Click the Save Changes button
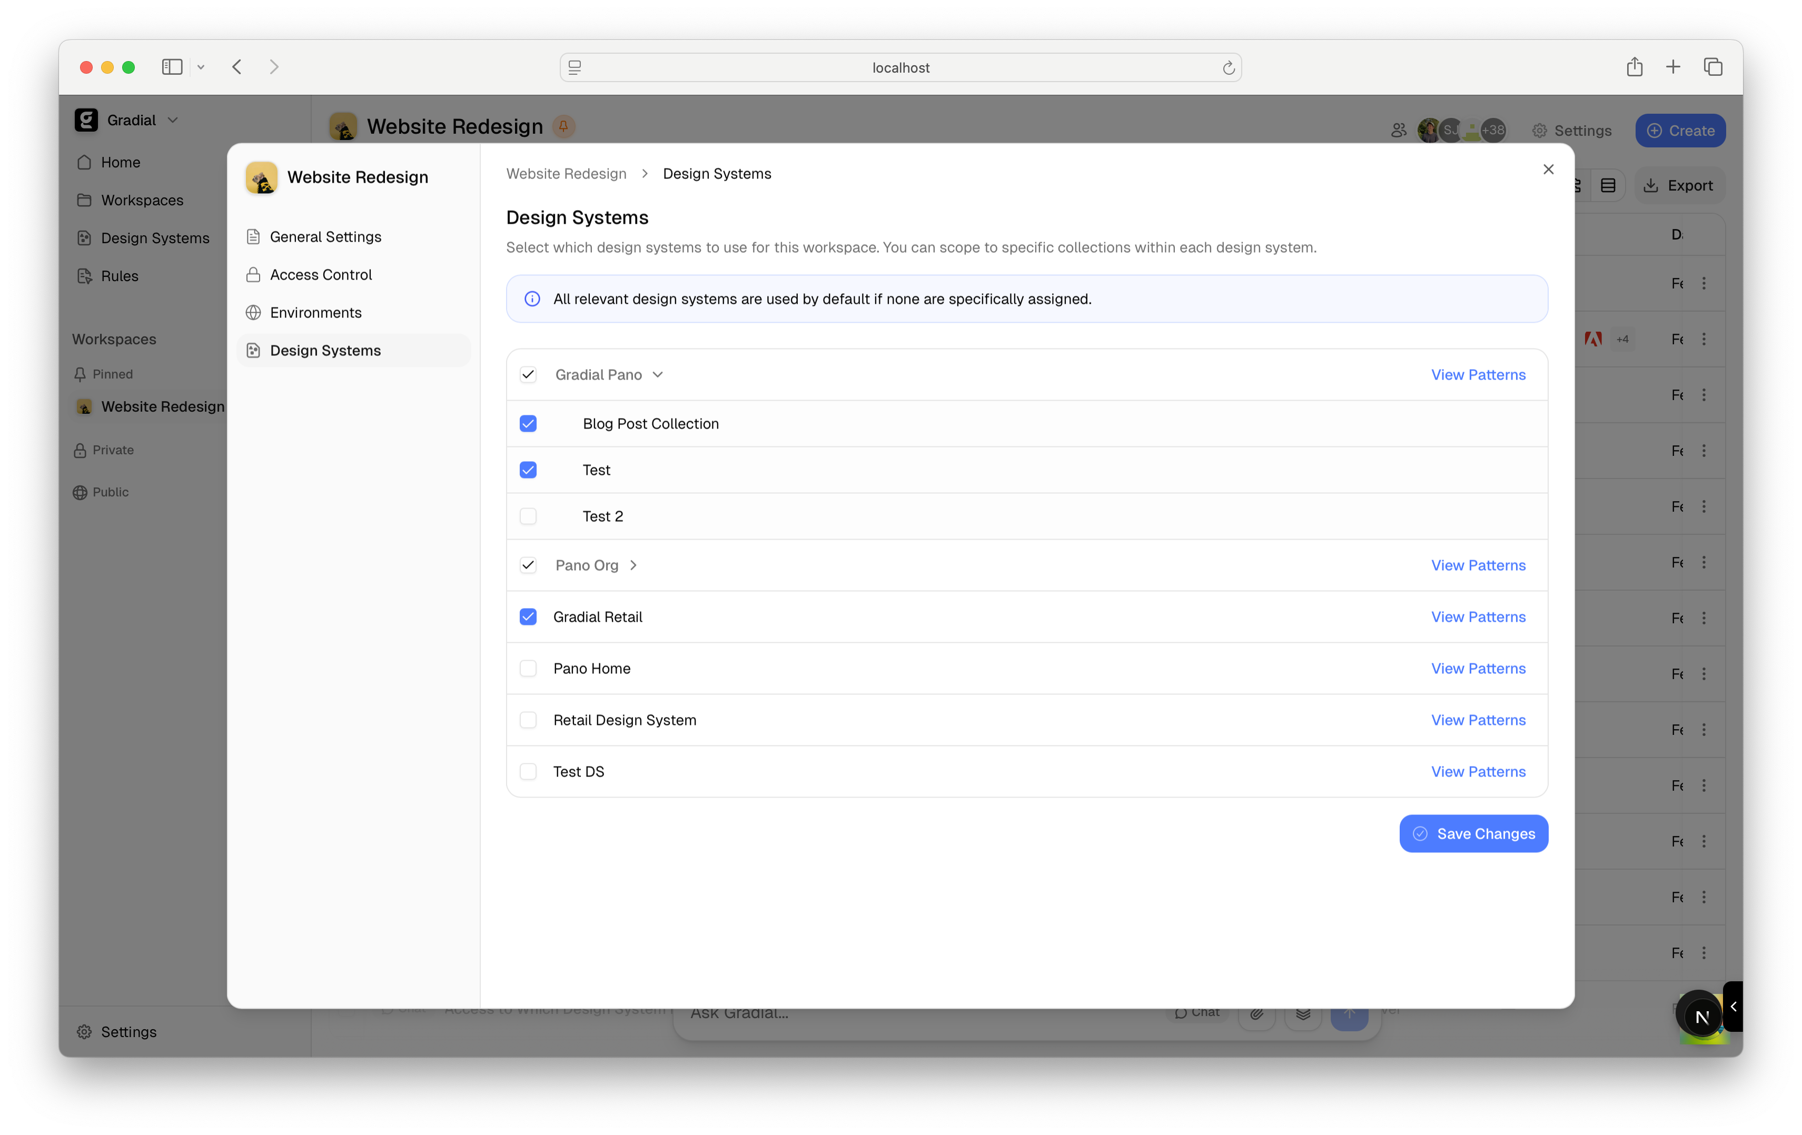The width and height of the screenshot is (1802, 1135). coord(1473,833)
